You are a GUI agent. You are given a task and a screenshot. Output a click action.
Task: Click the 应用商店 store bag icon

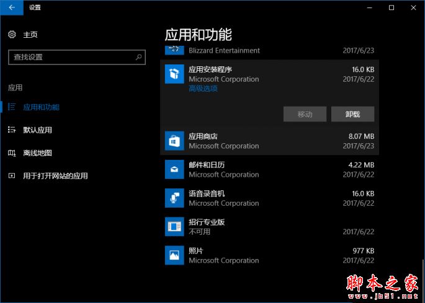coord(174,141)
